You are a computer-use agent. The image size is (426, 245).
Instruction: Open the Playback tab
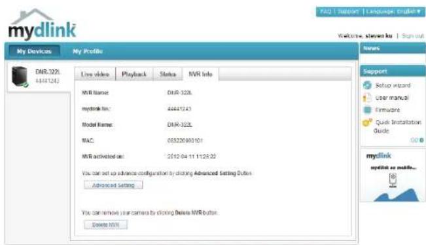point(134,74)
